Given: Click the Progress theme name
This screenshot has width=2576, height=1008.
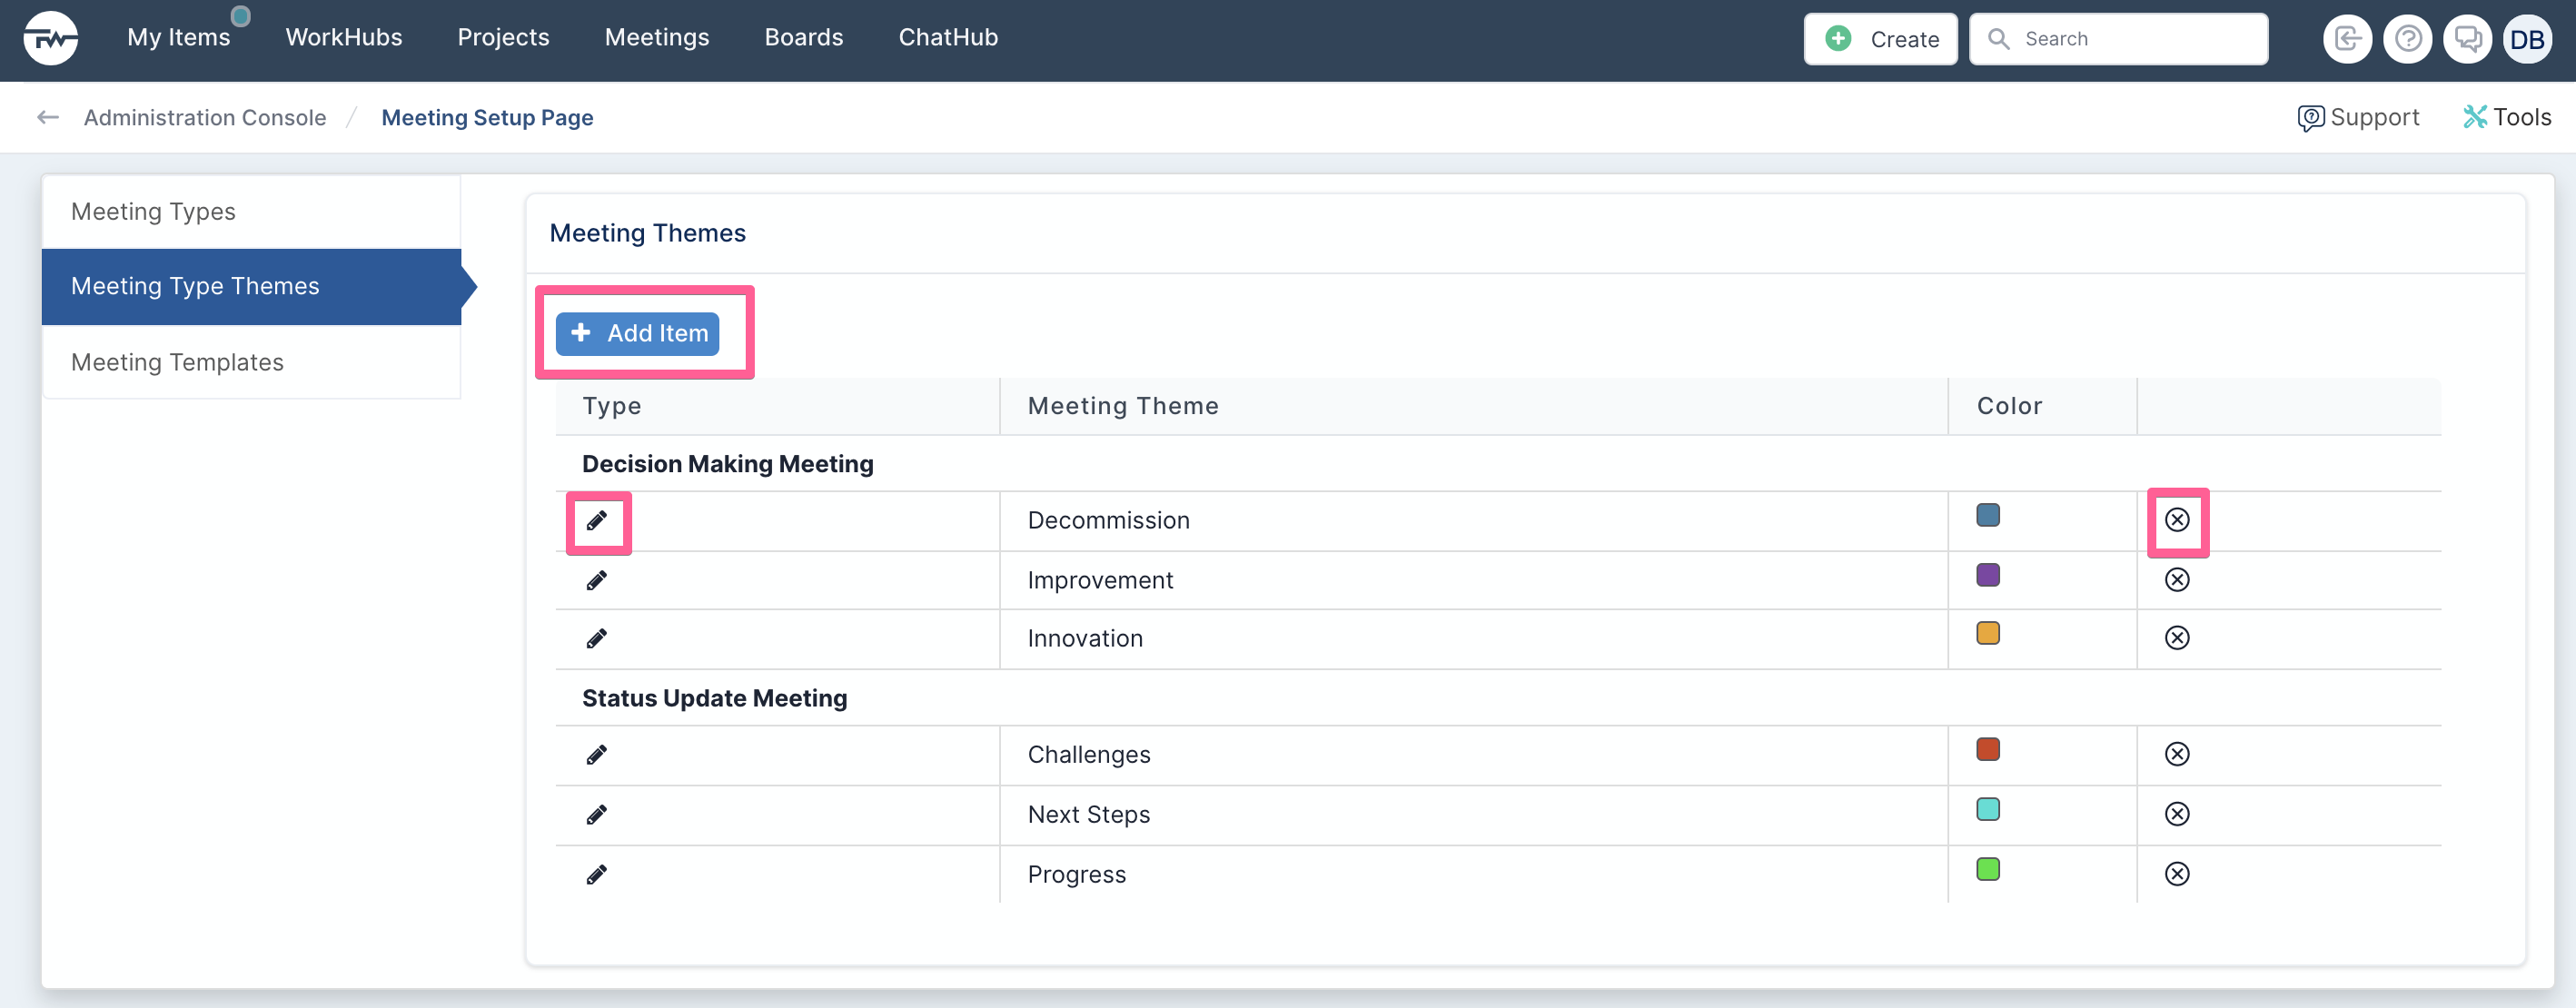Looking at the screenshot, I should pyautogui.click(x=1076, y=875).
